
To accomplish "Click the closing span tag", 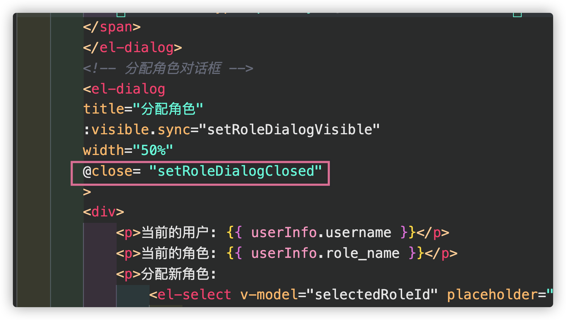I will coord(112,27).
